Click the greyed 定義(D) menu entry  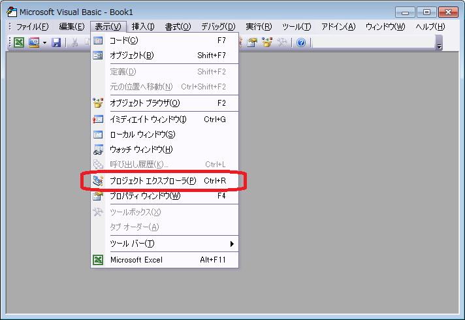(165, 71)
